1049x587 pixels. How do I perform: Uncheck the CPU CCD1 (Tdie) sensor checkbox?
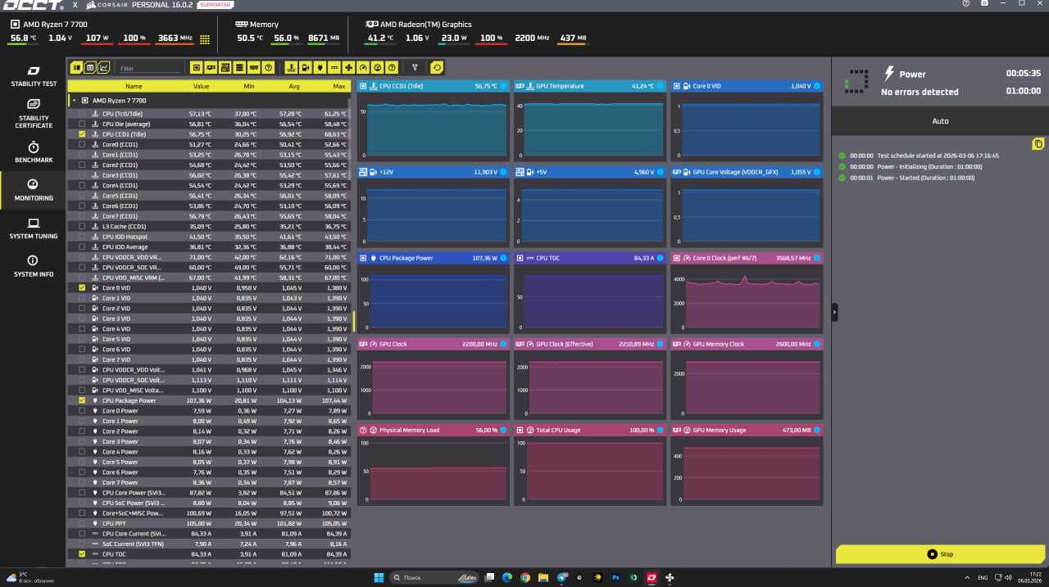click(x=82, y=134)
